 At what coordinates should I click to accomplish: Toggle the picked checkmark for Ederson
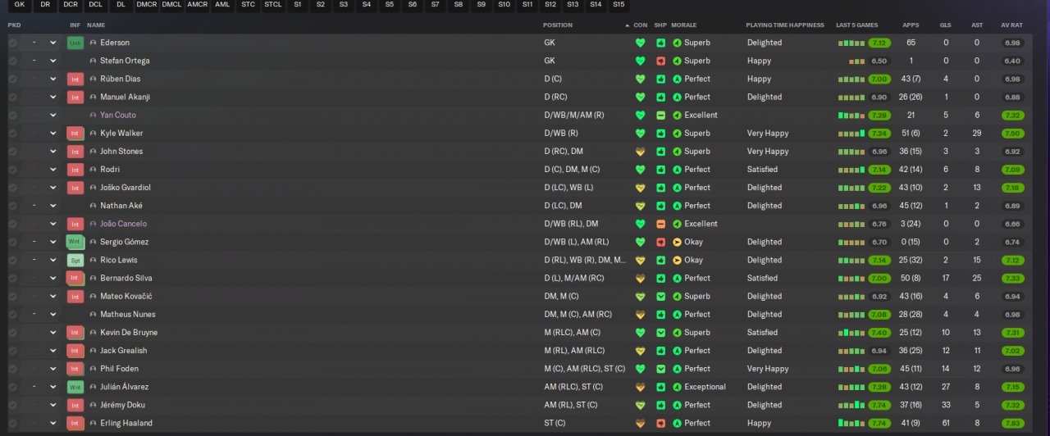12,43
